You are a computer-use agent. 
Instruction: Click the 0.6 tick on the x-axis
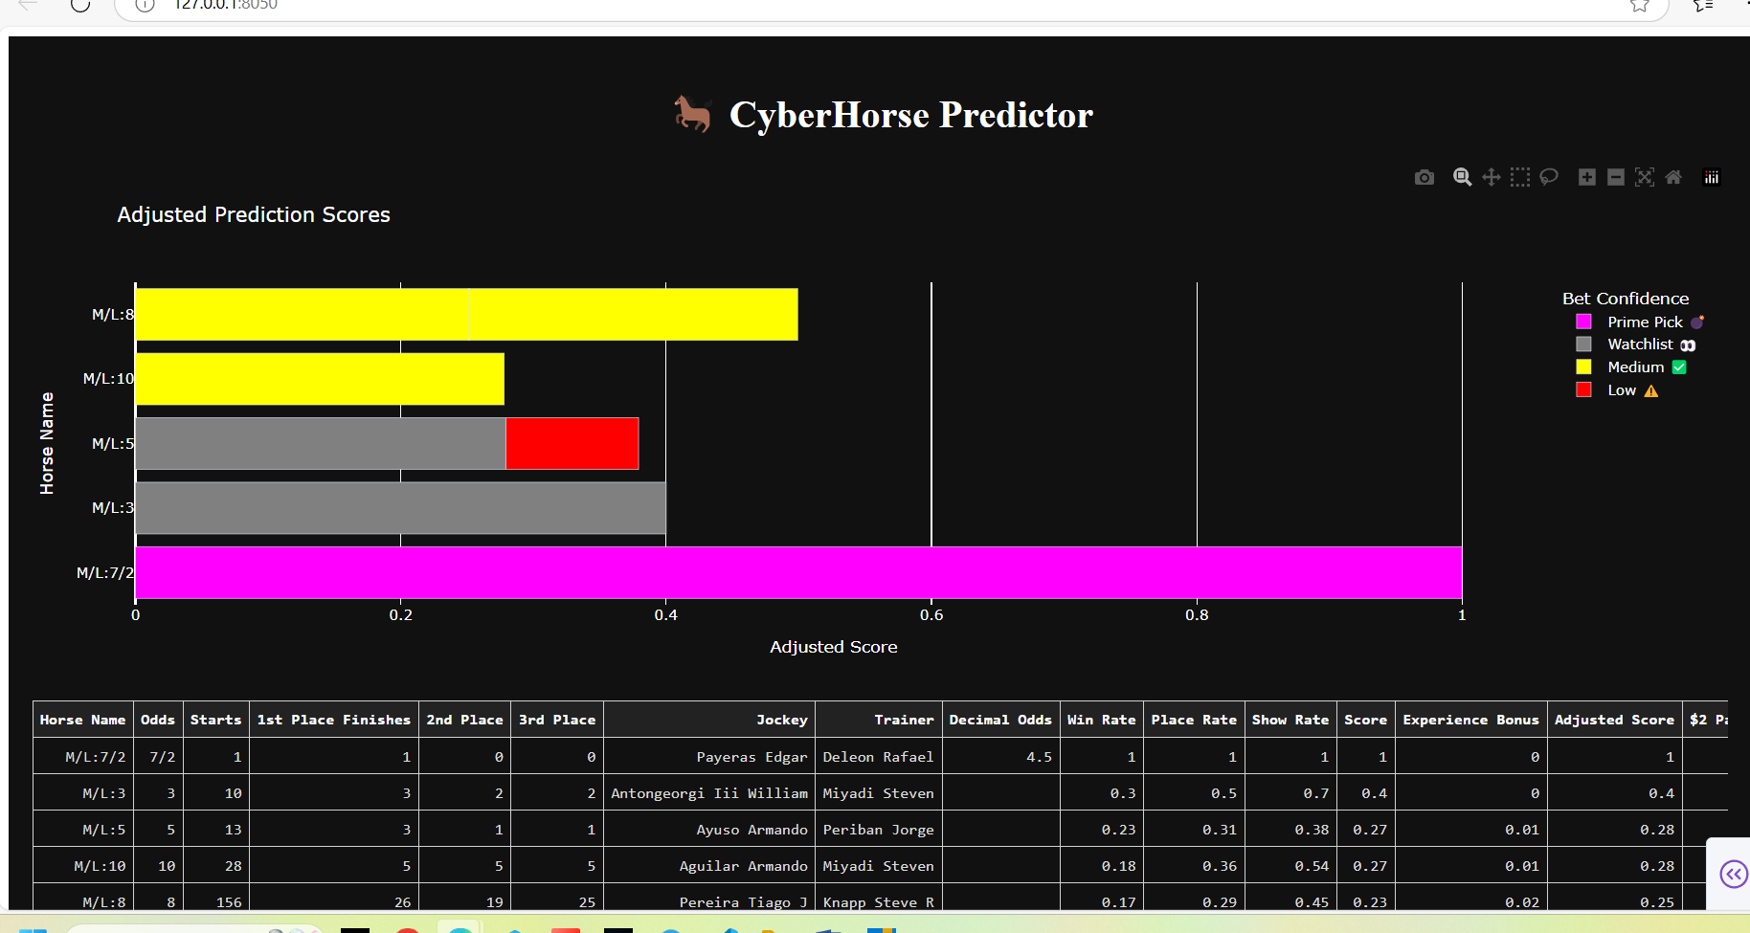point(931,614)
